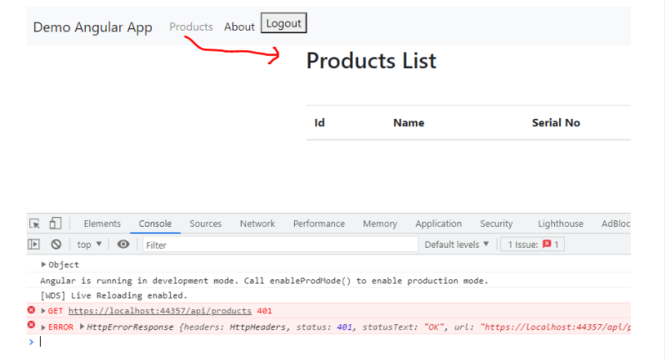Show the console sidebar panel icon
665x360 pixels.
34,244
